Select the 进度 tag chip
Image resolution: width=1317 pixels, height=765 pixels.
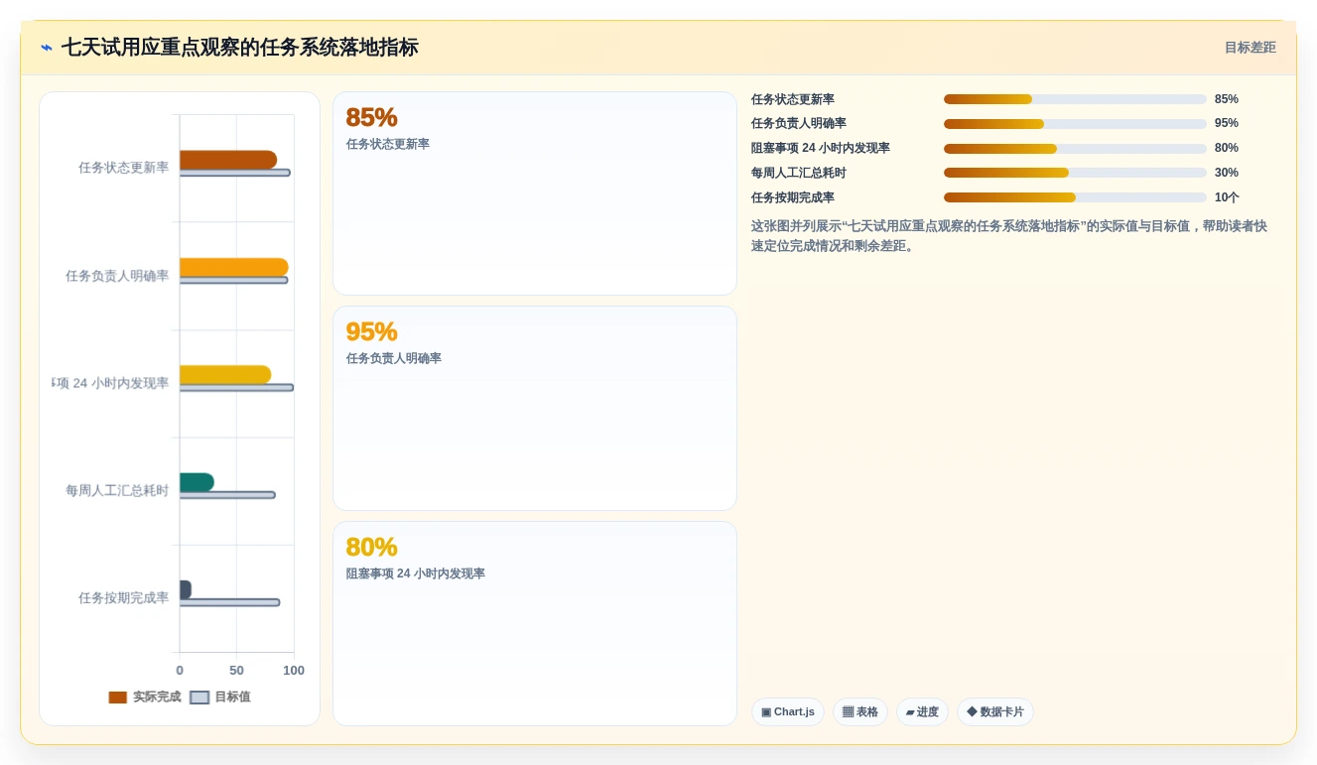pyautogui.click(x=922, y=712)
